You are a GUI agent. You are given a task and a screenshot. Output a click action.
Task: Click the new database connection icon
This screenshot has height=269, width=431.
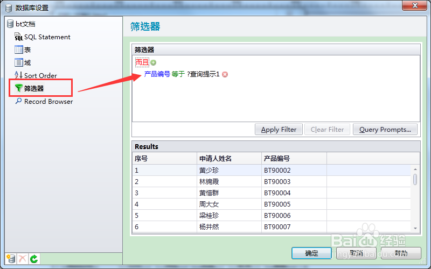pos(11,259)
